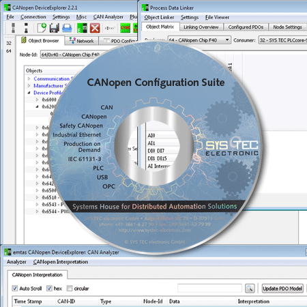
Task: Open the File Viewer menu
Action: [217, 17]
